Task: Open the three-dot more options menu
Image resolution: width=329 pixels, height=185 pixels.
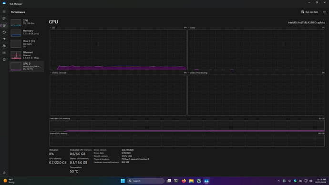Action: click(x=324, y=12)
